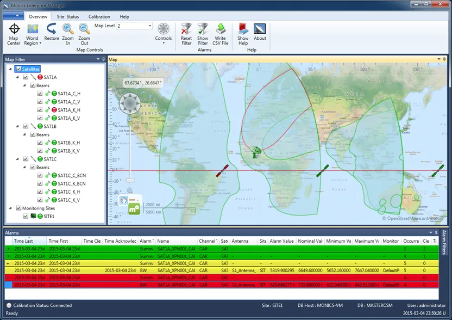Click the map zoom-out minus button

(130, 190)
